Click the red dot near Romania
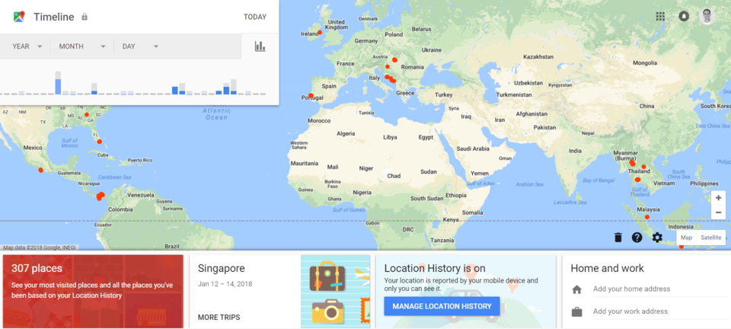This screenshot has height=329, width=731. pyautogui.click(x=394, y=59)
